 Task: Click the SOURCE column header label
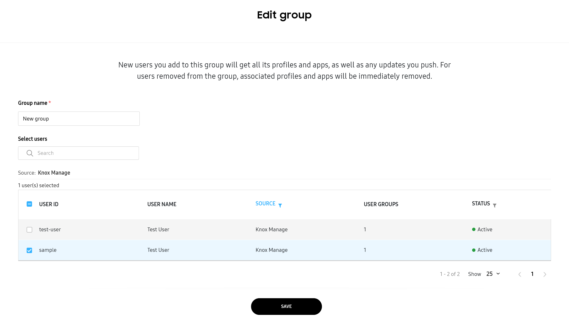265,204
